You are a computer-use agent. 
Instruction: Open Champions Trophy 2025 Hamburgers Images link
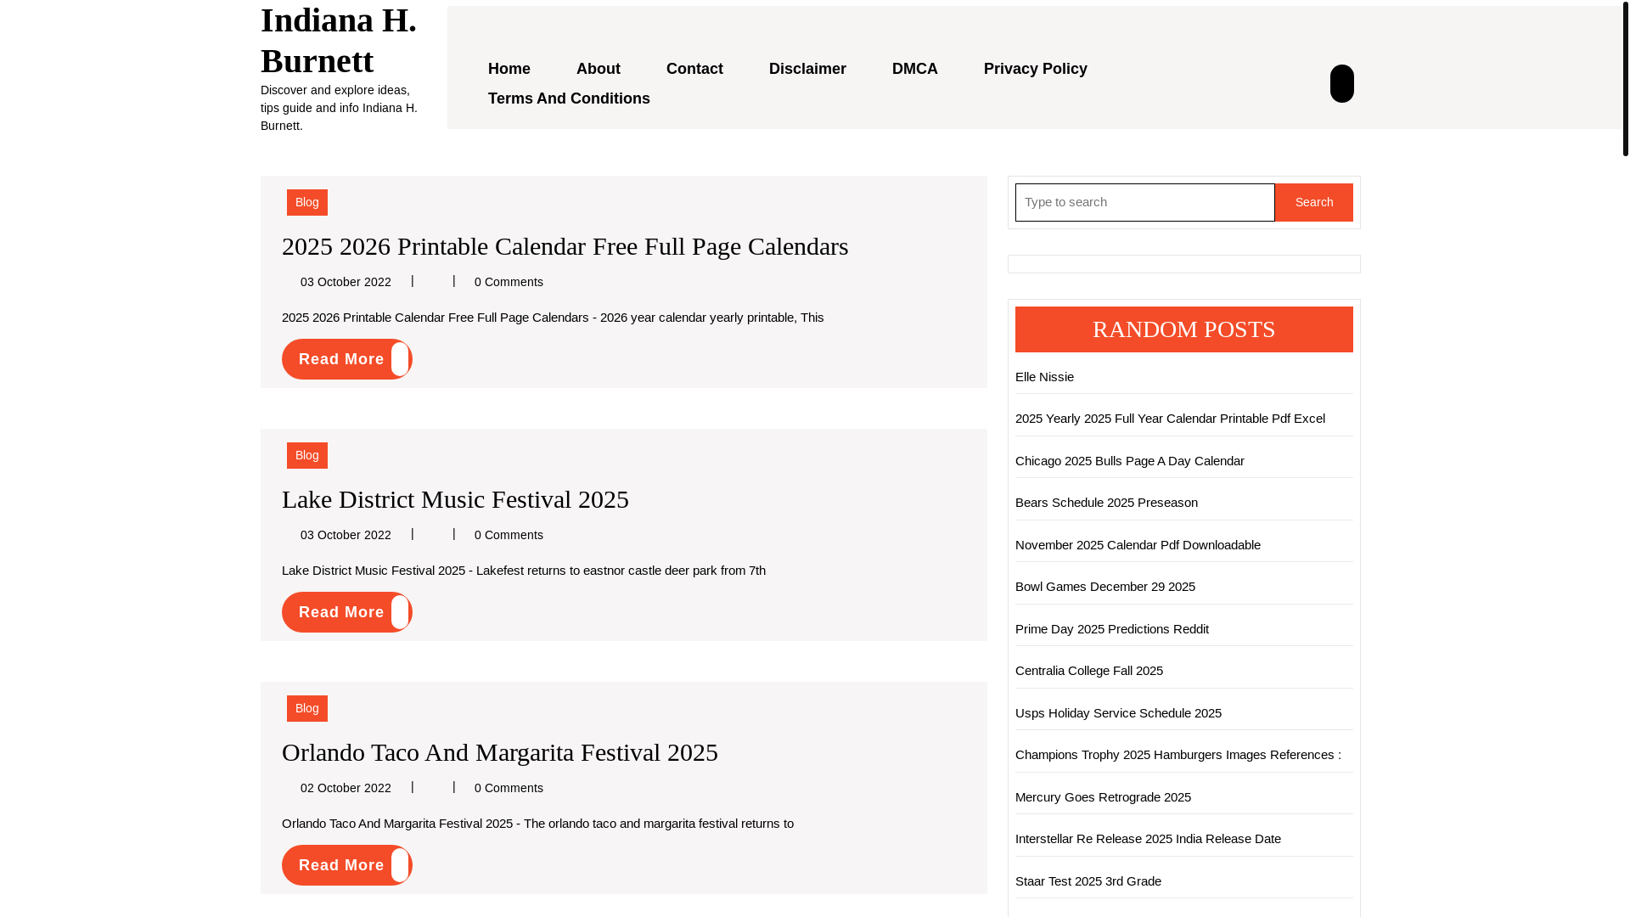1178,755
